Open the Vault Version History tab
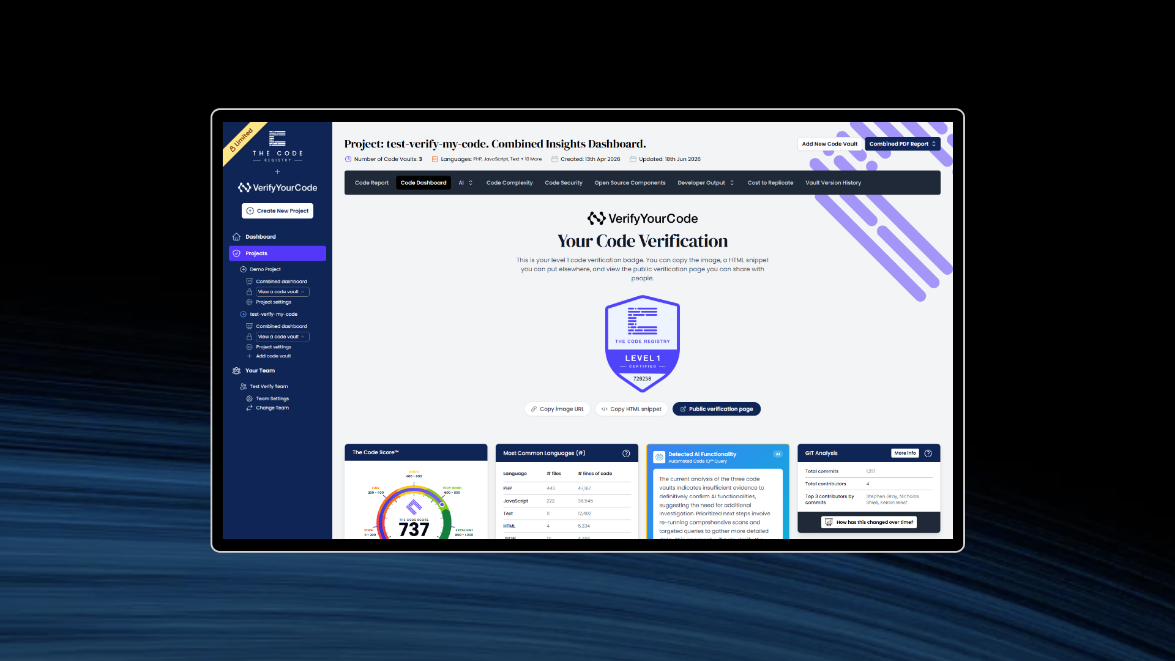The height and width of the screenshot is (661, 1175). pyautogui.click(x=833, y=183)
